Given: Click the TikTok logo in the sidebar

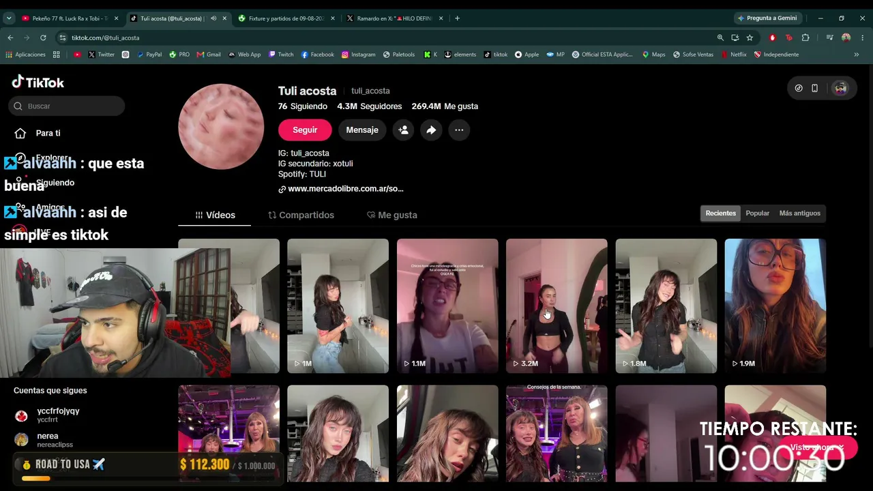Looking at the screenshot, I should coord(38,83).
